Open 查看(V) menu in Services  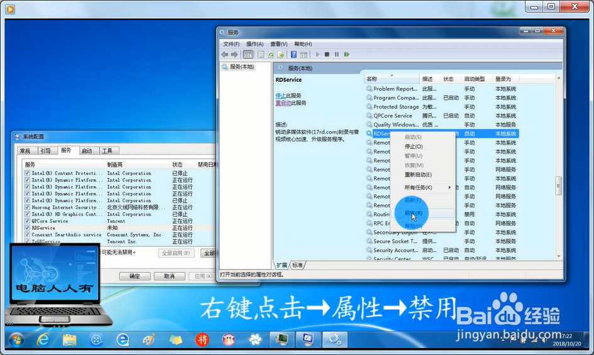pos(279,44)
